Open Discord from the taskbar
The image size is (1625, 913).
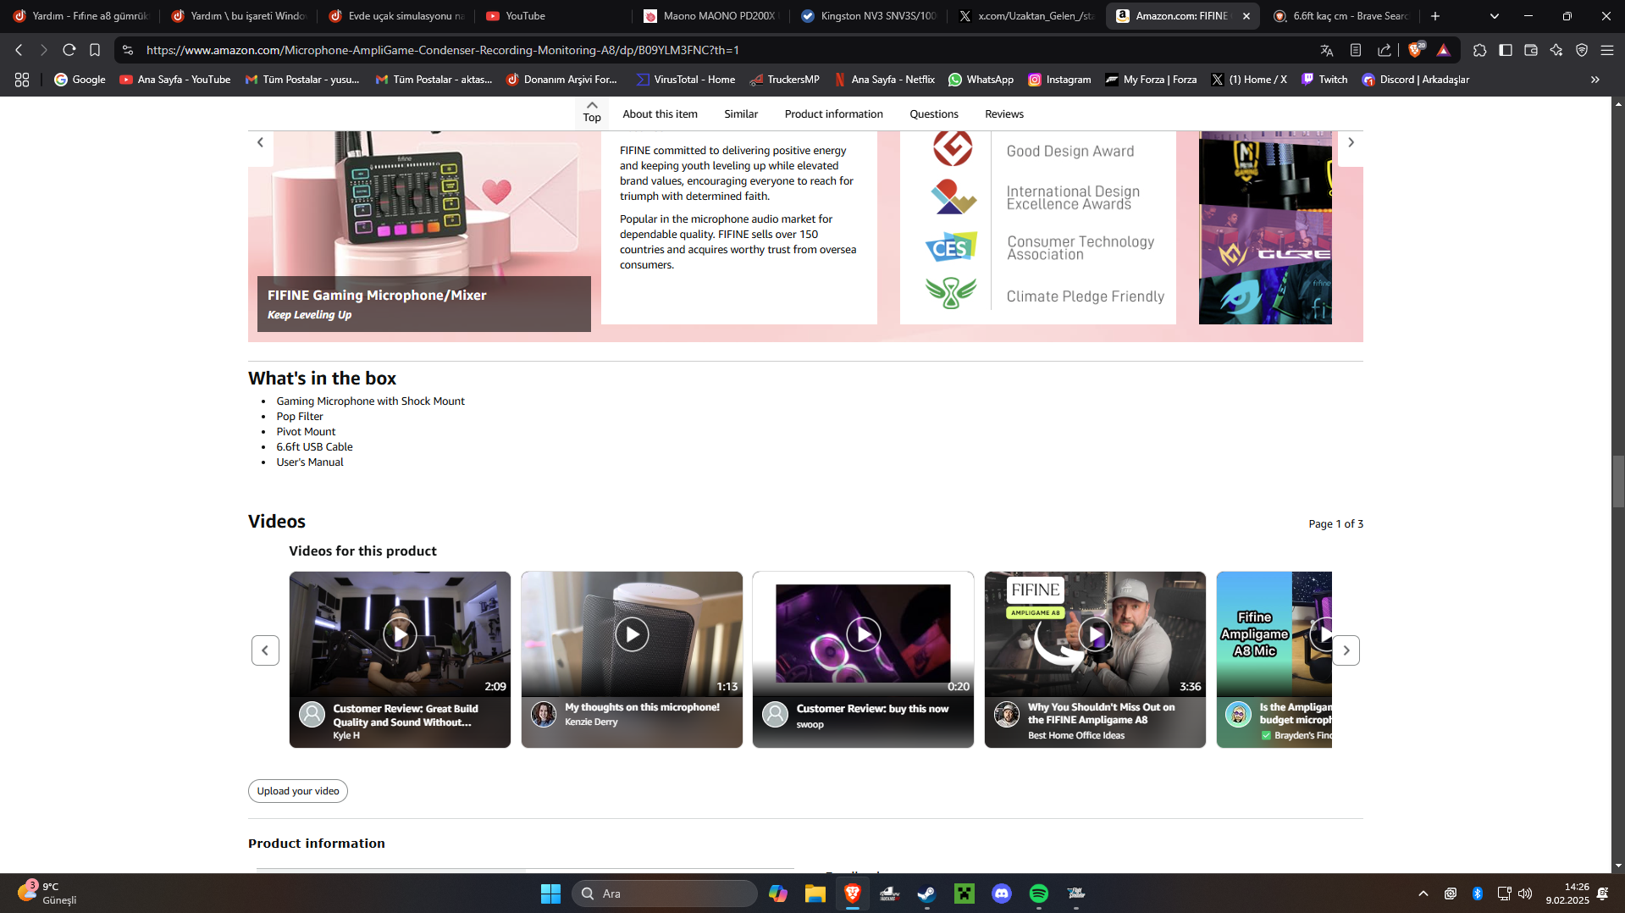click(1002, 894)
